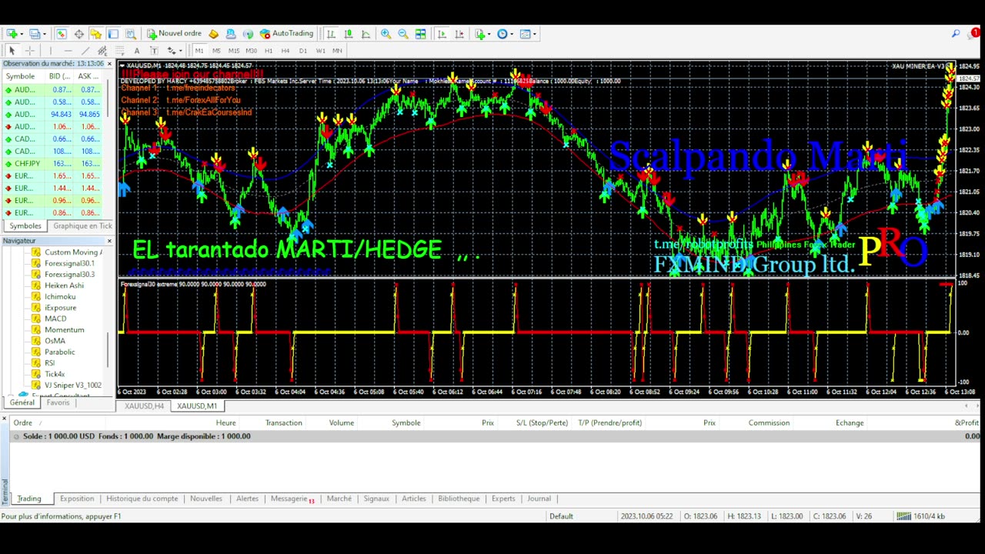The image size is (985, 554).
Task: Select the crosshair tool
Action: point(30,51)
